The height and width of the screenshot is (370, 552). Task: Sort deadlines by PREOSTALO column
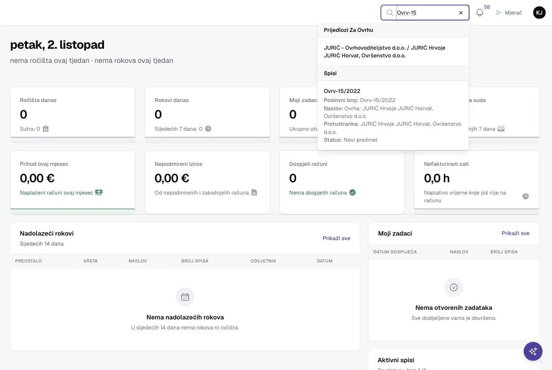click(x=28, y=261)
